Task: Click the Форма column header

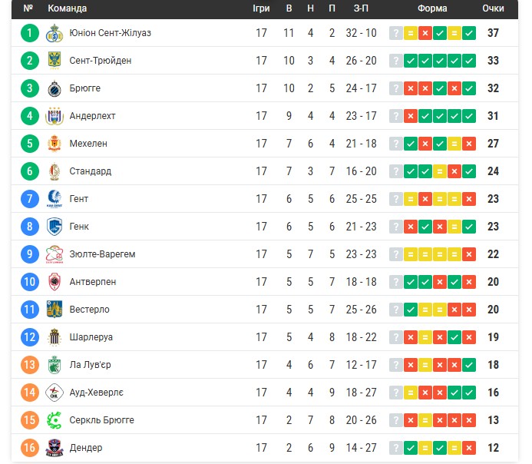Action: pyautogui.click(x=432, y=8)
